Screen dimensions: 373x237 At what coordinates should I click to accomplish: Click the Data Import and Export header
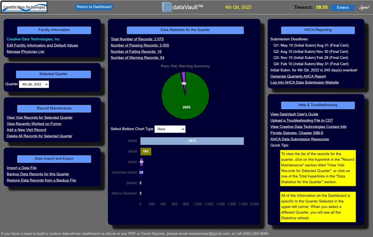(x=54, y=159)
